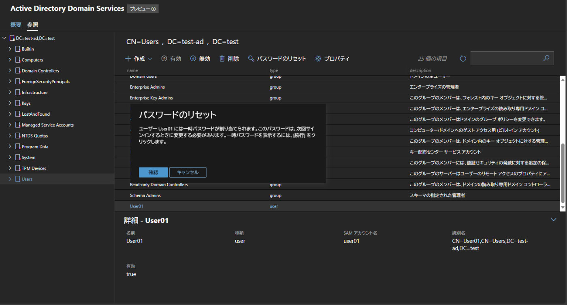This screenshot has height=305, width=567.
Task: Expand the Builtin tree node
Action: [10, 49]
